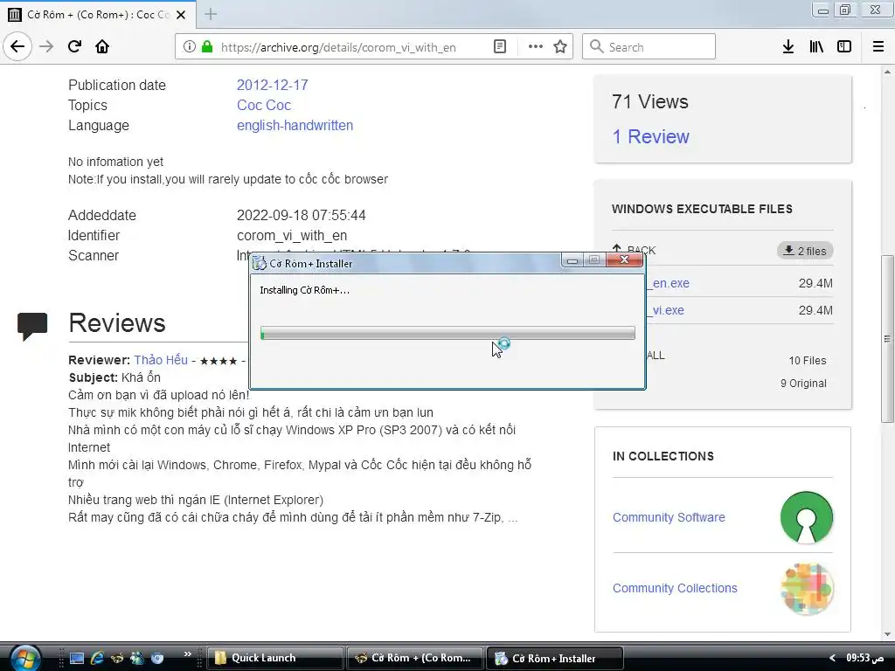
Task: Show hidden tray icons arrow
Action: click(832, 658)
